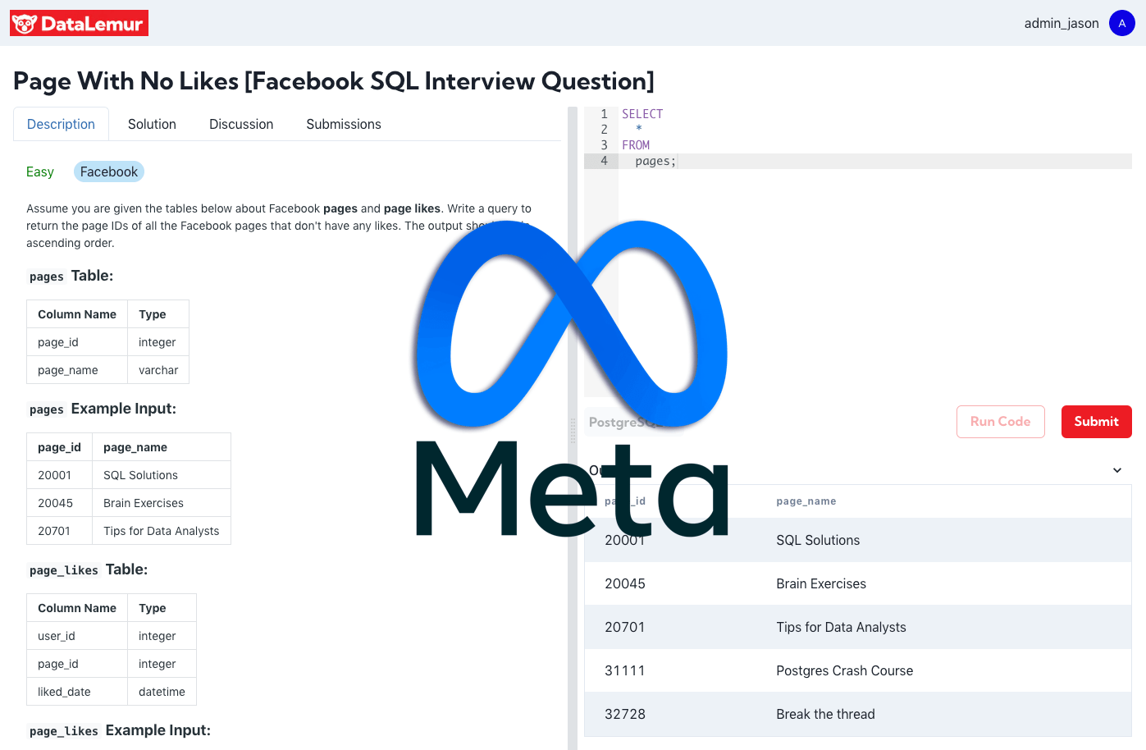Click the page title heading
Image resolution: width=1146 pixels, height=750 pixels.
334,81
